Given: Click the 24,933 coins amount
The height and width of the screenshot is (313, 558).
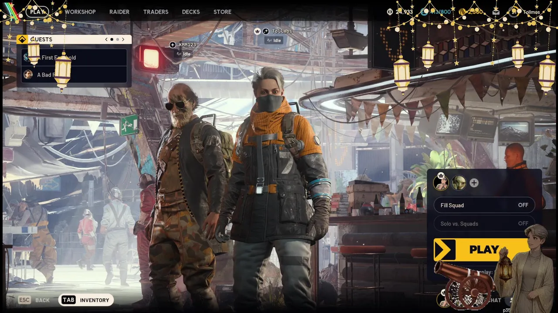Looking at the screenshot, I should click(x=404, y=12).
